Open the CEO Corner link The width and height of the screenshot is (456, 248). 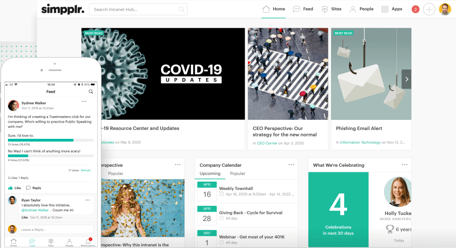click(x=267, y=143)
